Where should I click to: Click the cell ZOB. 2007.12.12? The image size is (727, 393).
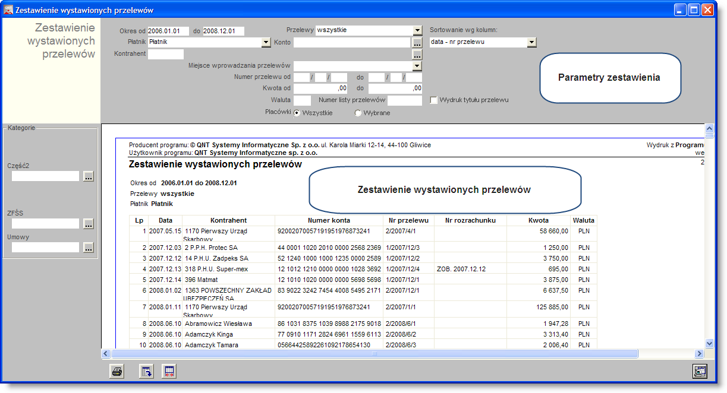click(x=461, y=269)
